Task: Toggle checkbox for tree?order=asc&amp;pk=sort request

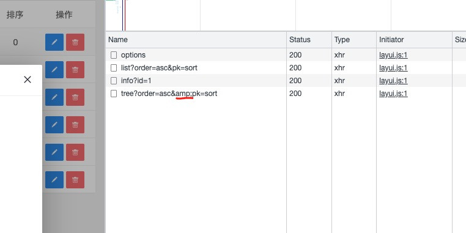Action: click(114, 94)
